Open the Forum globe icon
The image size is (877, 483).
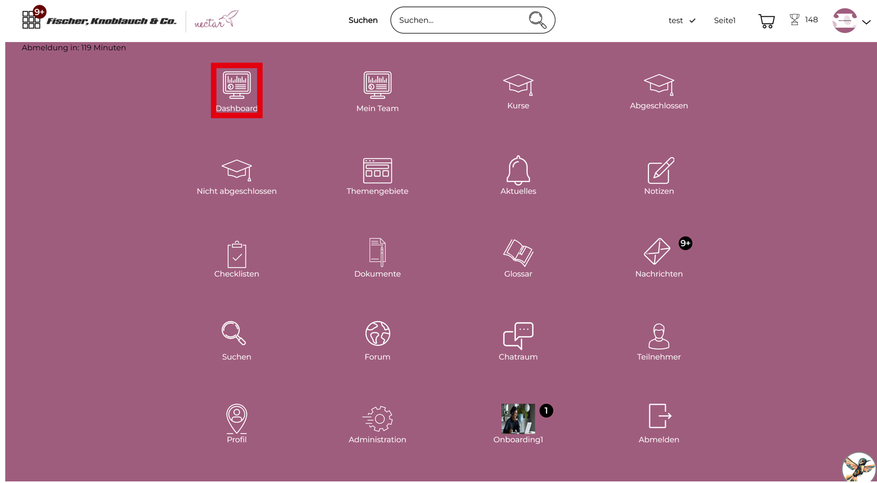(377, 334)
